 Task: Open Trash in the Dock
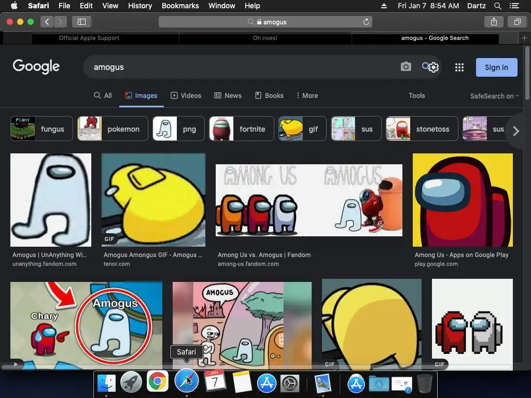(x=424, y=383)
